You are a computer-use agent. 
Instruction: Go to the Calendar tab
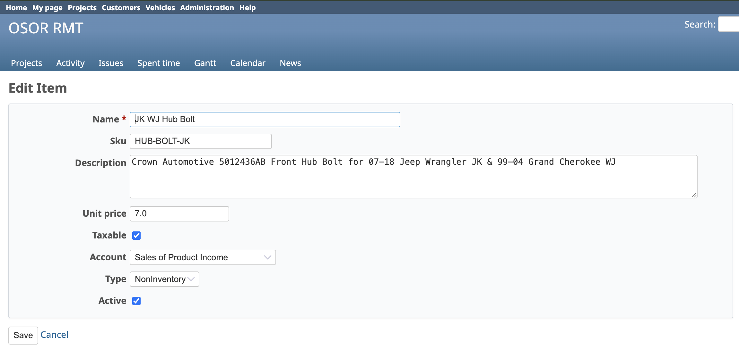click(x=248, y=63)
